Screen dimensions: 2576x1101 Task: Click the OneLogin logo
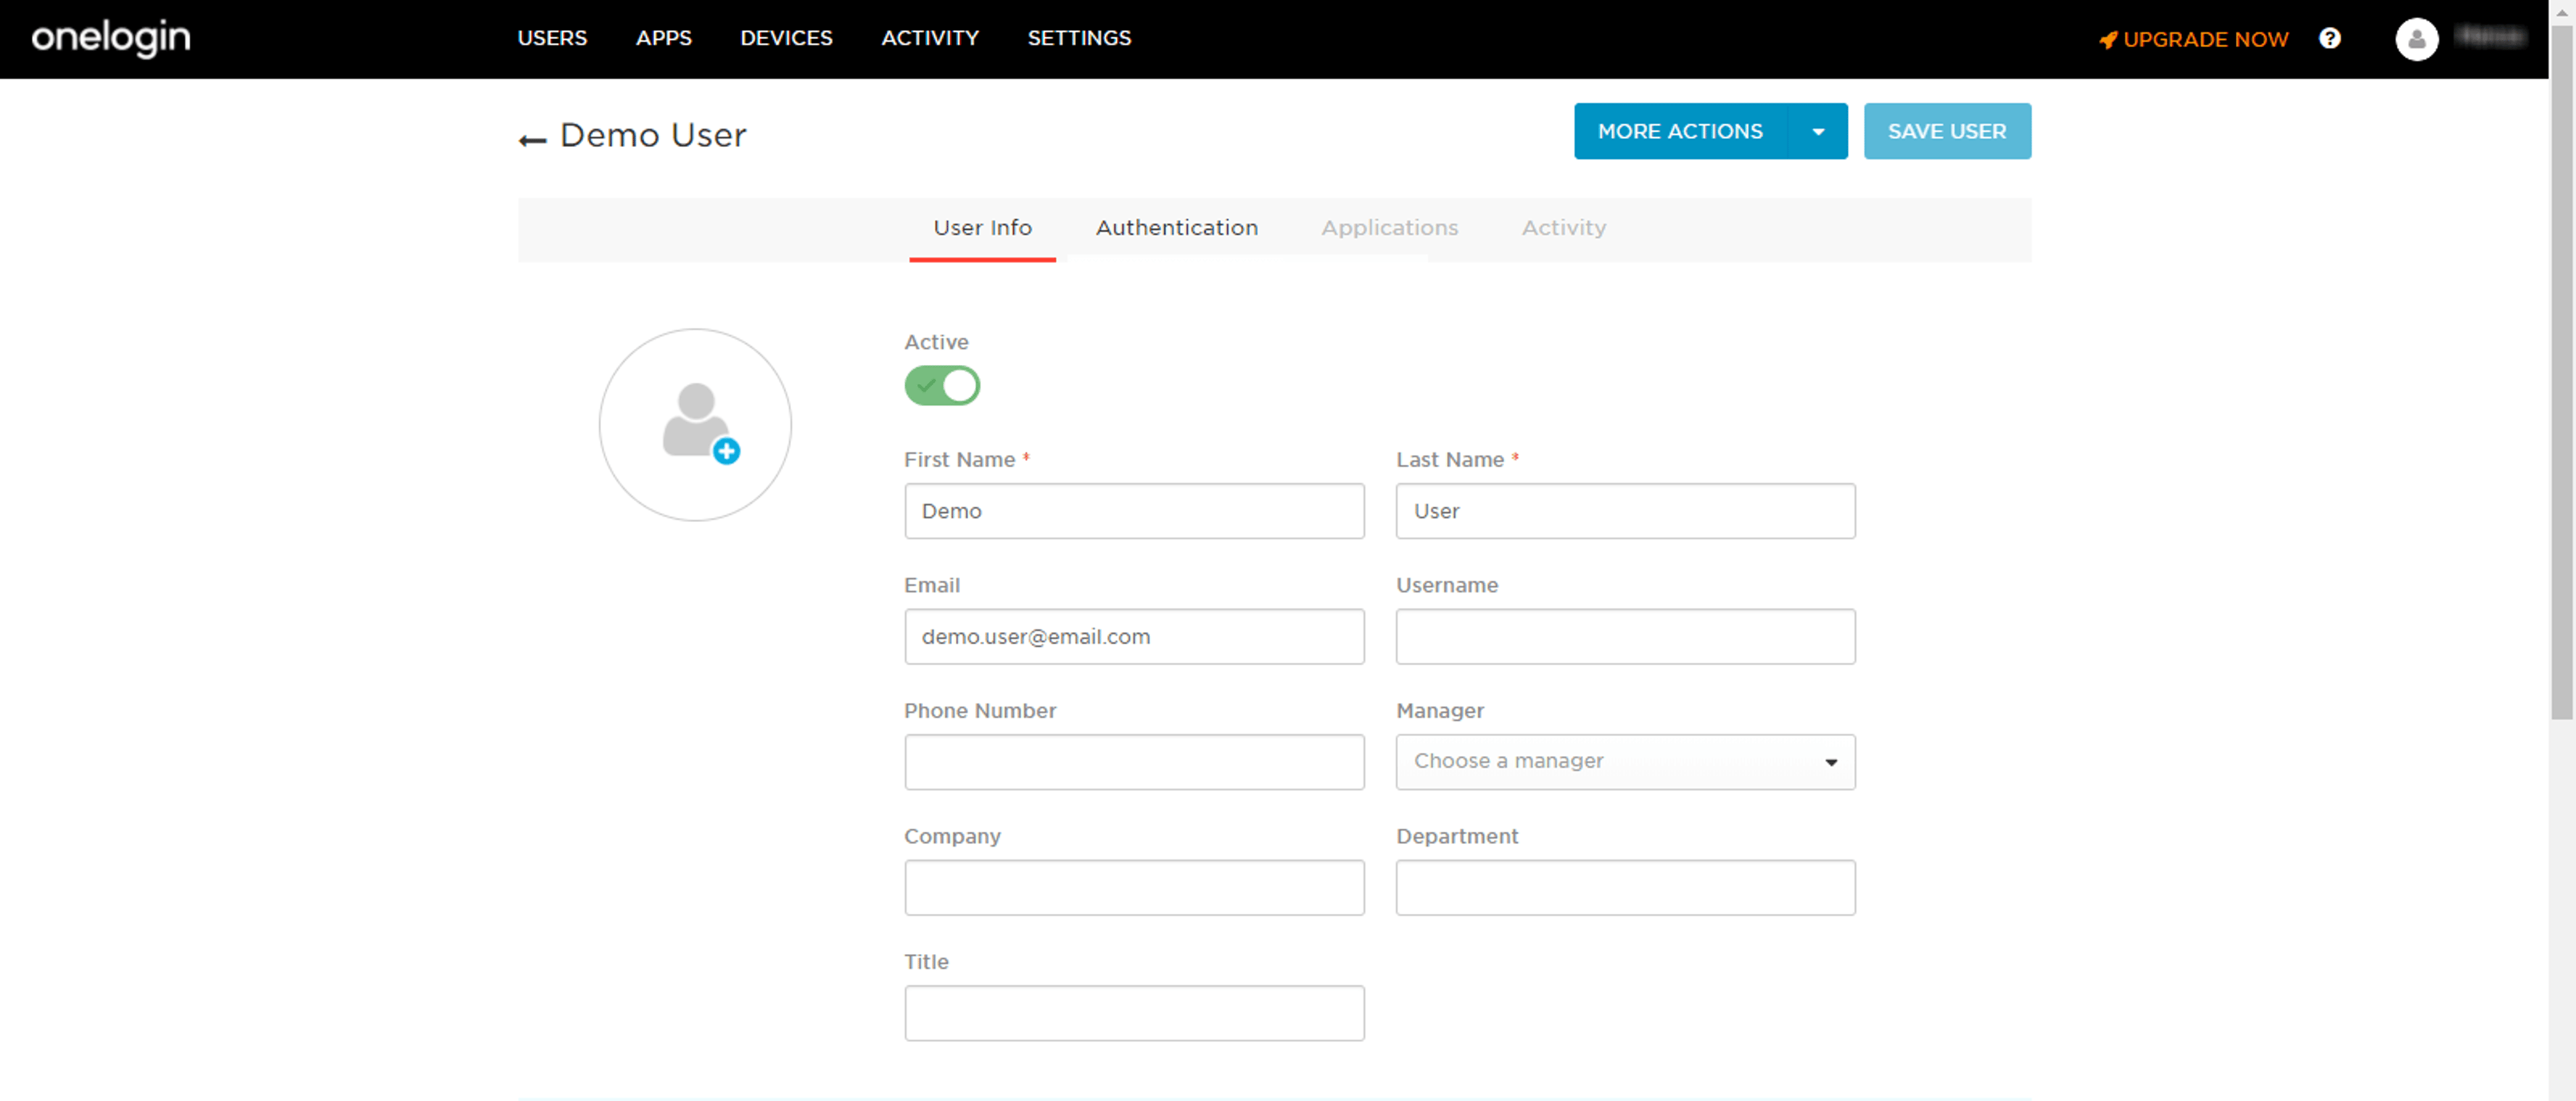point(111,38)
